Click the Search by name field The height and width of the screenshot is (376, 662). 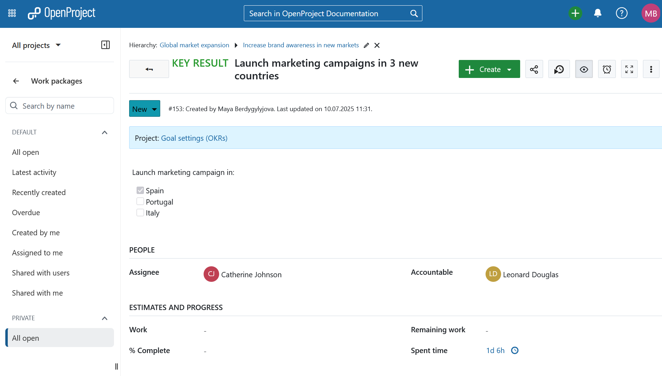(60, 106)
